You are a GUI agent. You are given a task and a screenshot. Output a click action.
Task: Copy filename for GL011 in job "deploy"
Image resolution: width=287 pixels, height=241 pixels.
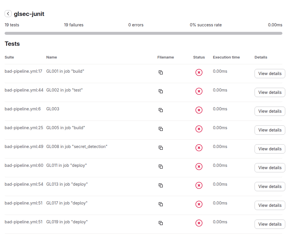coord(161,167)
